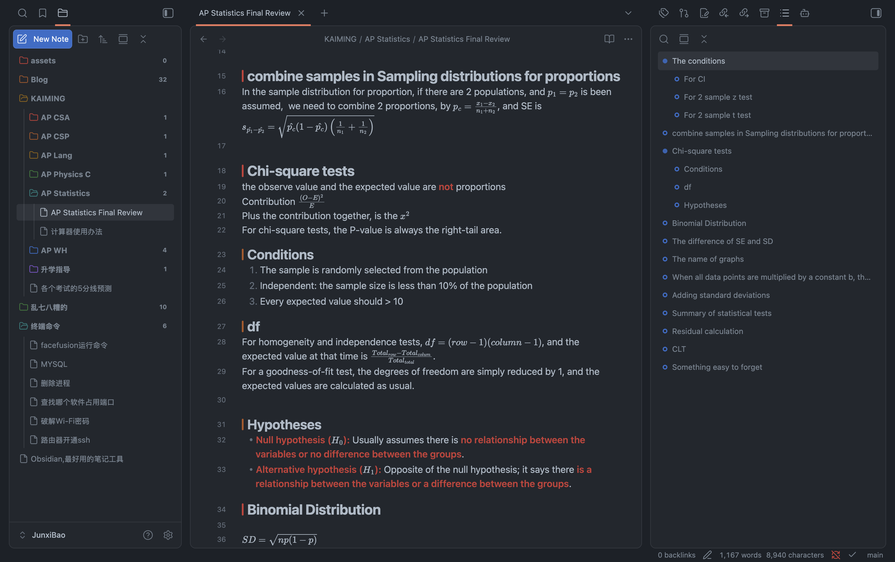895x562 pixels.
Task: Jump to Binomial Distribution in the outline
Action: click(709, 223)
